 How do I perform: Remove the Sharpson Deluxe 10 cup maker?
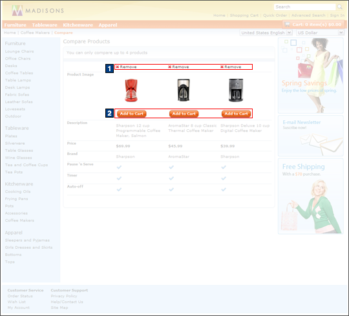click(231, 67)
